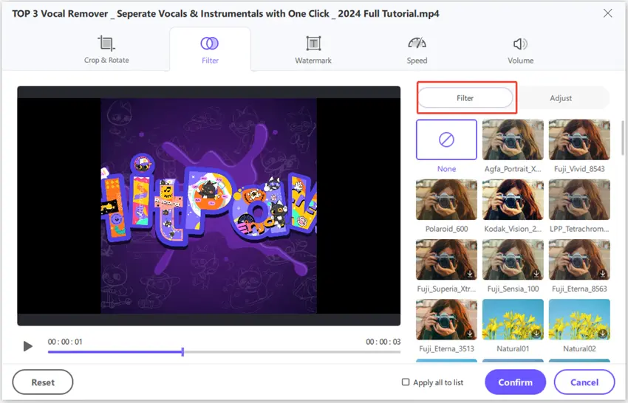Click download icon on Fuji_Eterna_8563 thumbnail

(x=603, y=274)
